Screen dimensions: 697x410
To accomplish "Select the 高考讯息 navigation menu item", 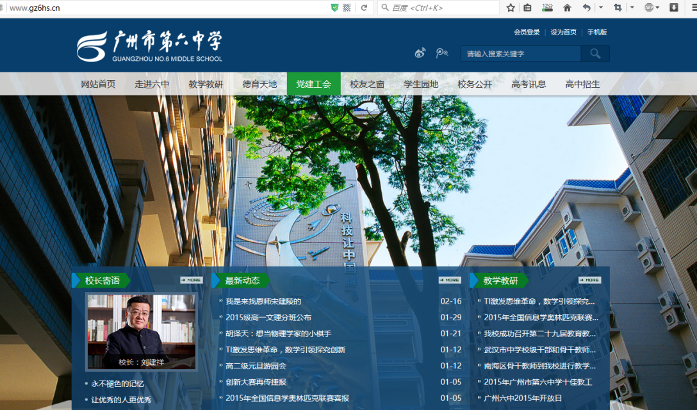I will coord(529,84).
